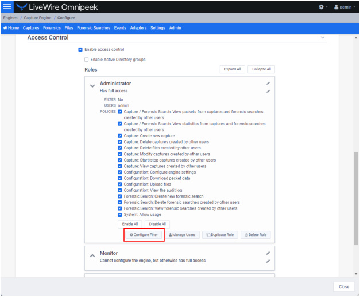Collapse the Administrator role chevron

tap(92, 86)
